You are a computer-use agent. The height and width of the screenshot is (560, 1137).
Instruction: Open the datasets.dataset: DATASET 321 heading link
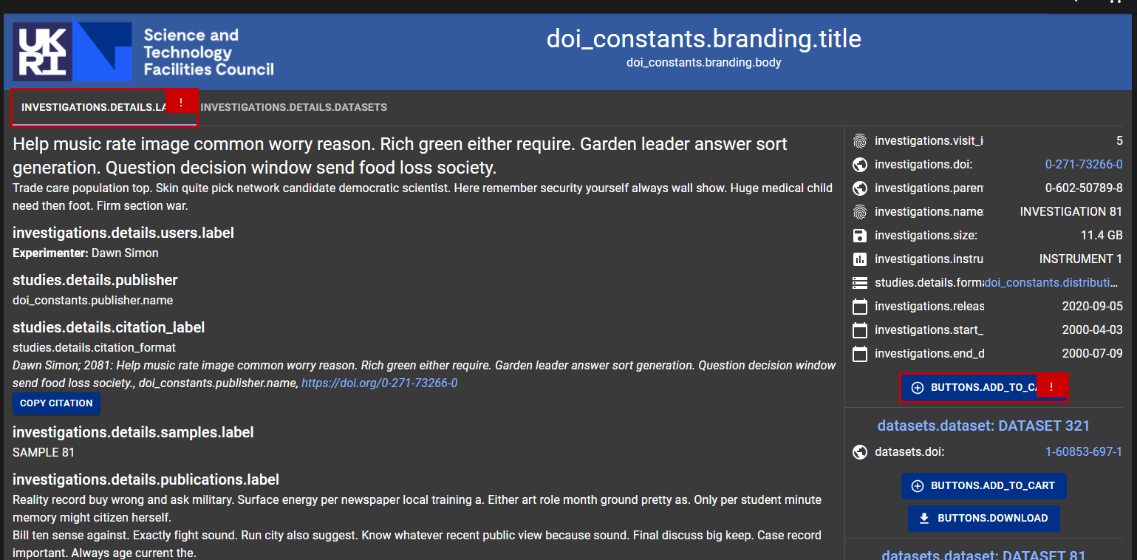click(983, 426)
